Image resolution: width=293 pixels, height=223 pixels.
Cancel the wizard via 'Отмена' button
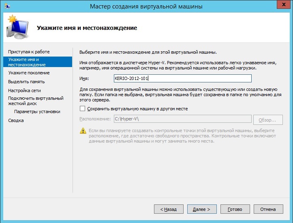268,209
